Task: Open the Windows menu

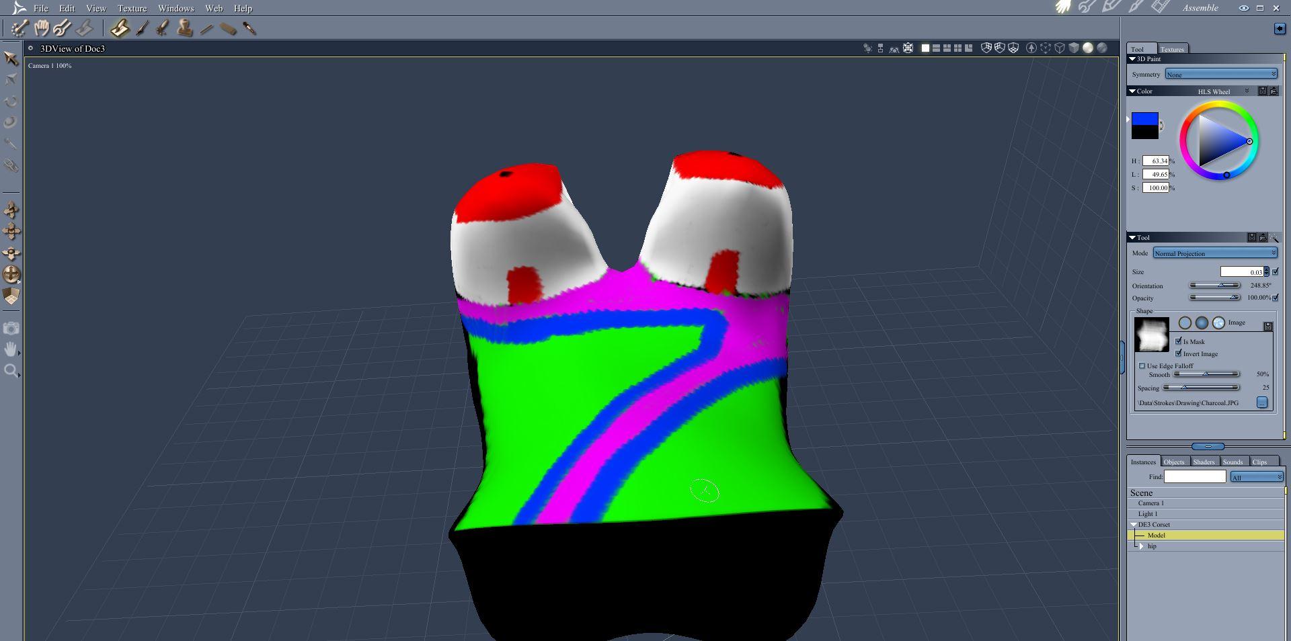Action: 175,8
